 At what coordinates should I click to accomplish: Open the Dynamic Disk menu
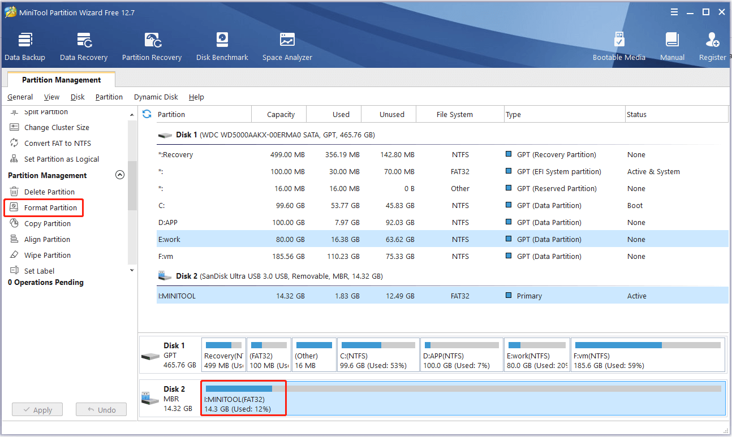[156, 97]
